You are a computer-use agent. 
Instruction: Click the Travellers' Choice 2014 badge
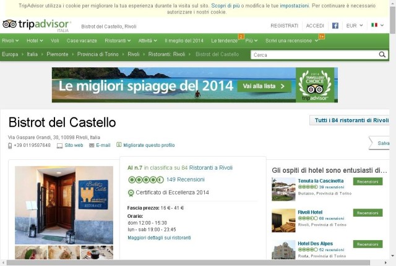(315, 85)
